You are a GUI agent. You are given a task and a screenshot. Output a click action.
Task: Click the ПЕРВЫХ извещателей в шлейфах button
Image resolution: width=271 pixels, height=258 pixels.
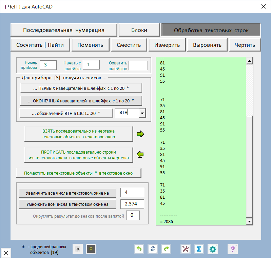(x=81, y=88)
